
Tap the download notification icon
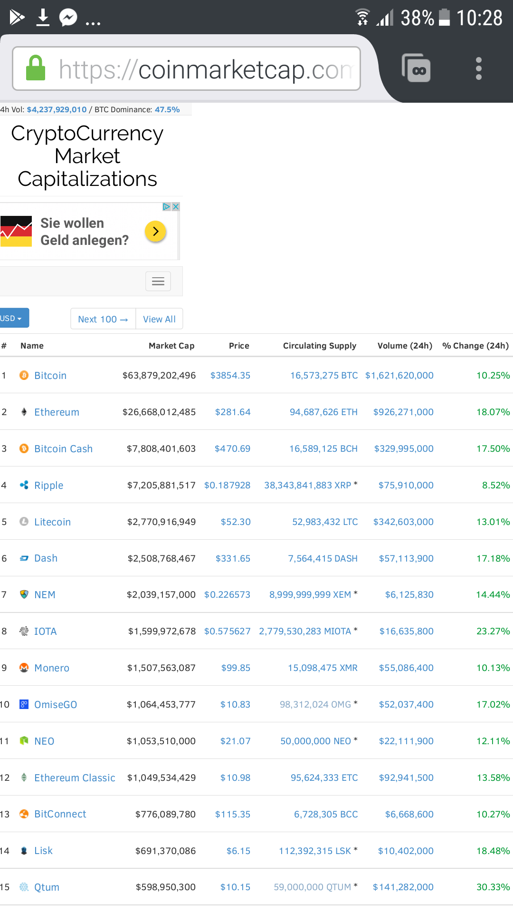pyautogui.click(x=43, y=18)
